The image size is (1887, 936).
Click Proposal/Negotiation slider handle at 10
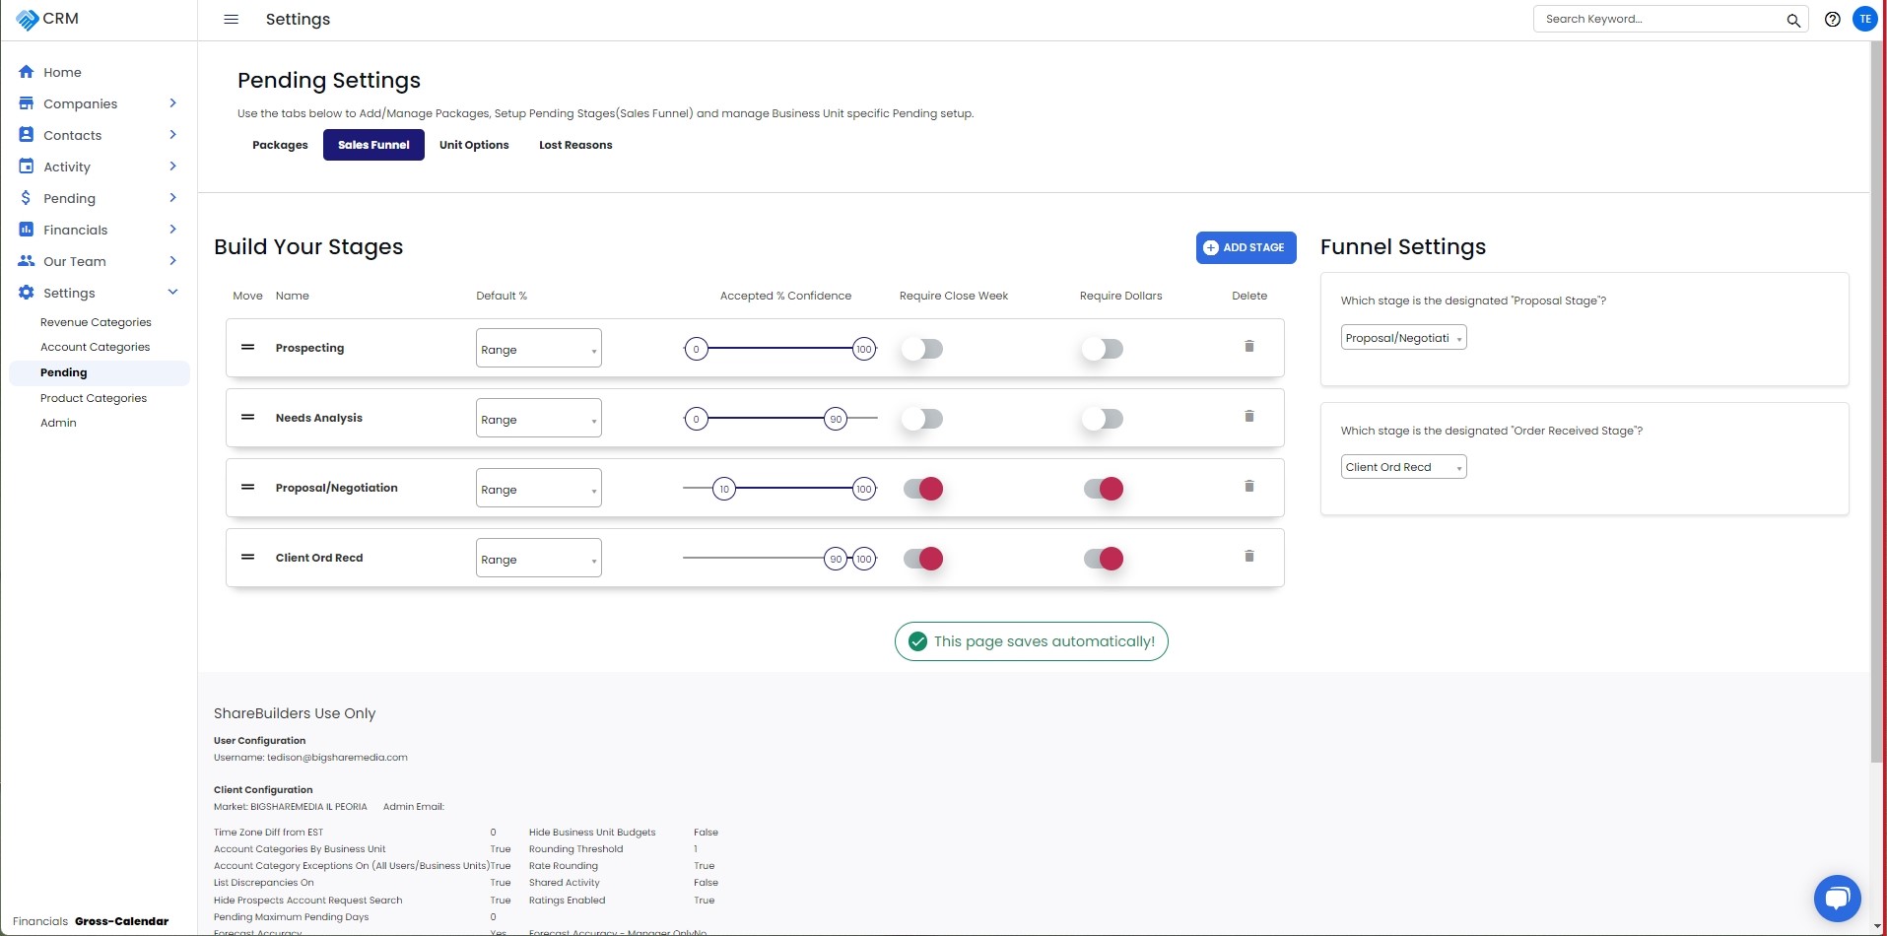tap(724, 489)
